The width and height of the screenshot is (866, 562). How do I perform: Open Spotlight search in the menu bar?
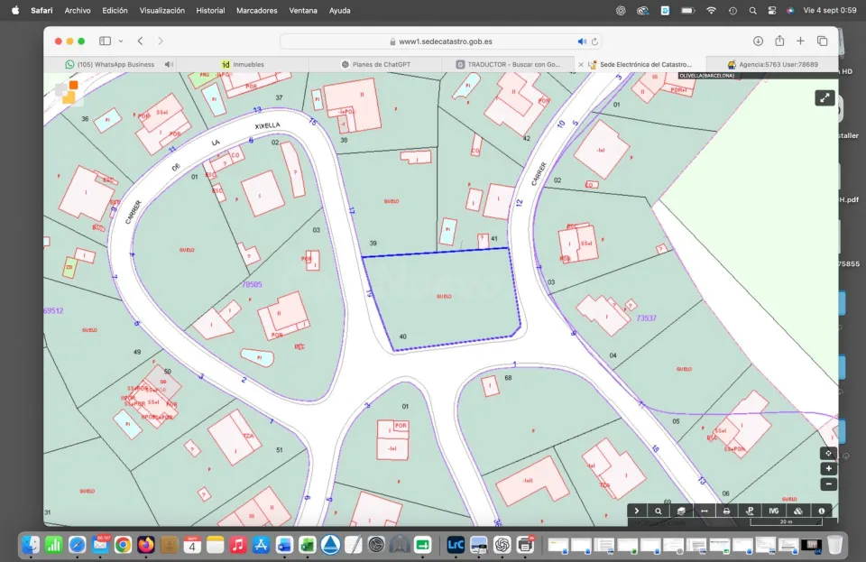pos(752,11)
